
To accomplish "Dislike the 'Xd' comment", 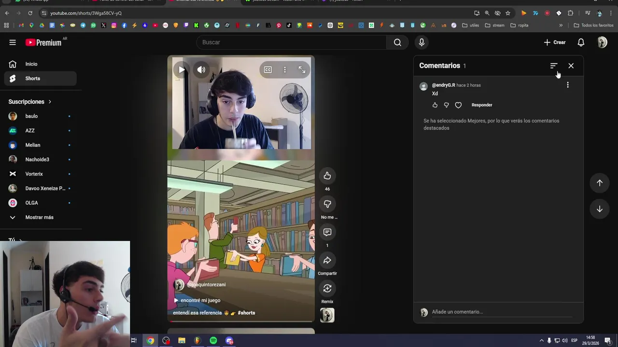I will pos(446,105).
